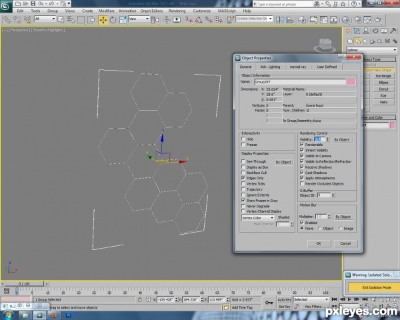Click the Align tool icon
The height and width of the screenshot is (320, 400).
[x=290, y=19]
